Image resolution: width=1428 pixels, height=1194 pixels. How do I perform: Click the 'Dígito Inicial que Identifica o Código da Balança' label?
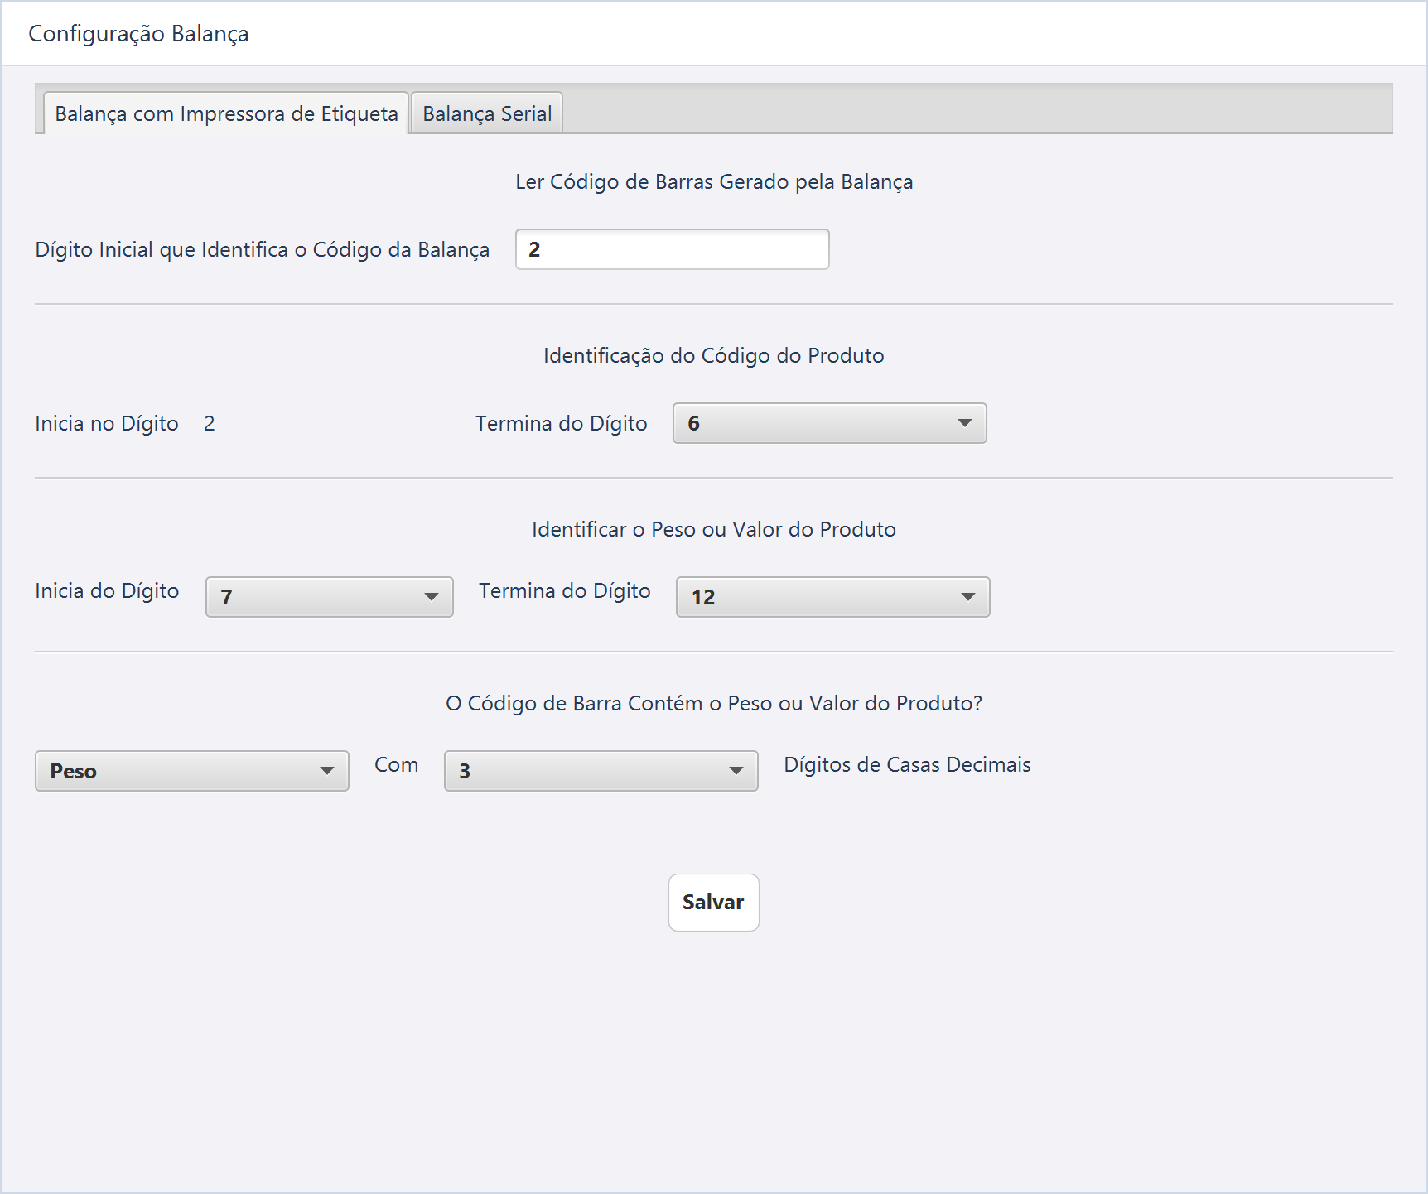(x=262, y=249)
